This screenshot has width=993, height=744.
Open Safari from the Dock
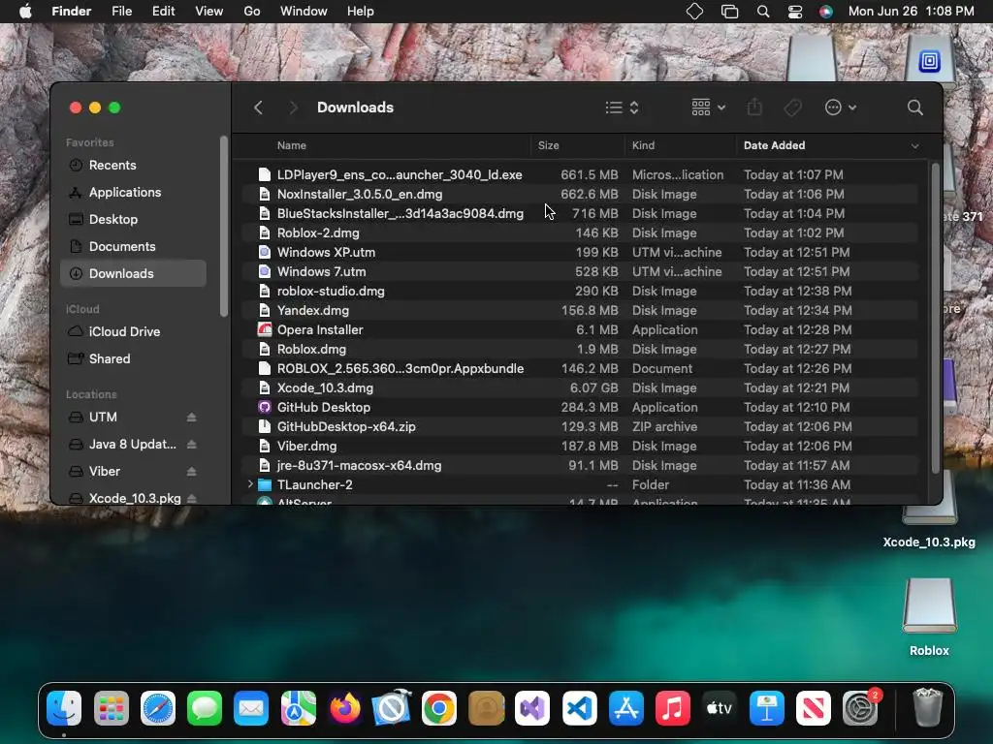(158, 708)
